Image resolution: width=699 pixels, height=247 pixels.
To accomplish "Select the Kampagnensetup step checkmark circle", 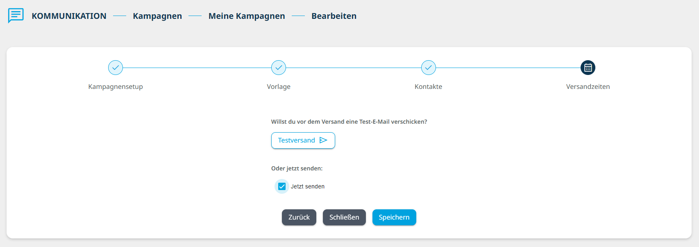I will (x=116, y=68).
